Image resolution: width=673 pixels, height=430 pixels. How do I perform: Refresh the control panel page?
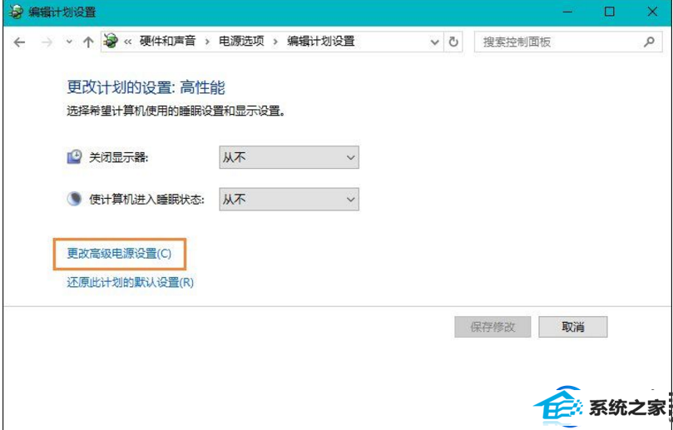tap(453, 42)
